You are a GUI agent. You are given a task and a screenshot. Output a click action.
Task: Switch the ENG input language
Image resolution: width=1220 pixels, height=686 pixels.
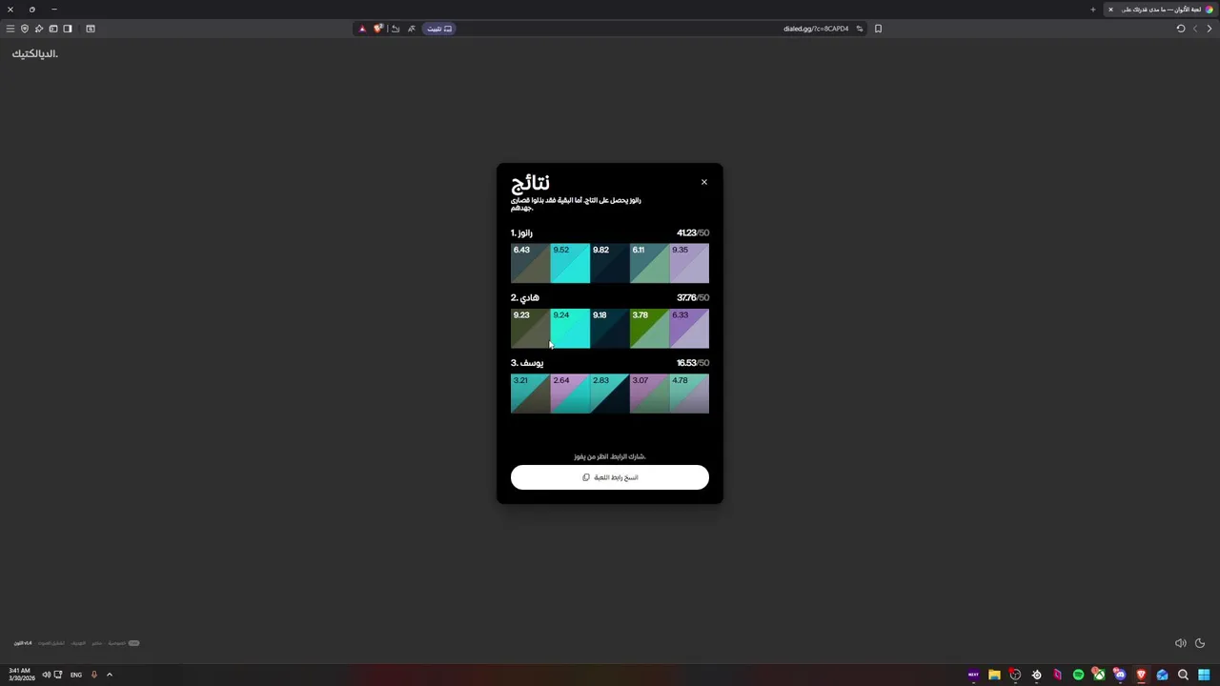click(x=76, y=675)
